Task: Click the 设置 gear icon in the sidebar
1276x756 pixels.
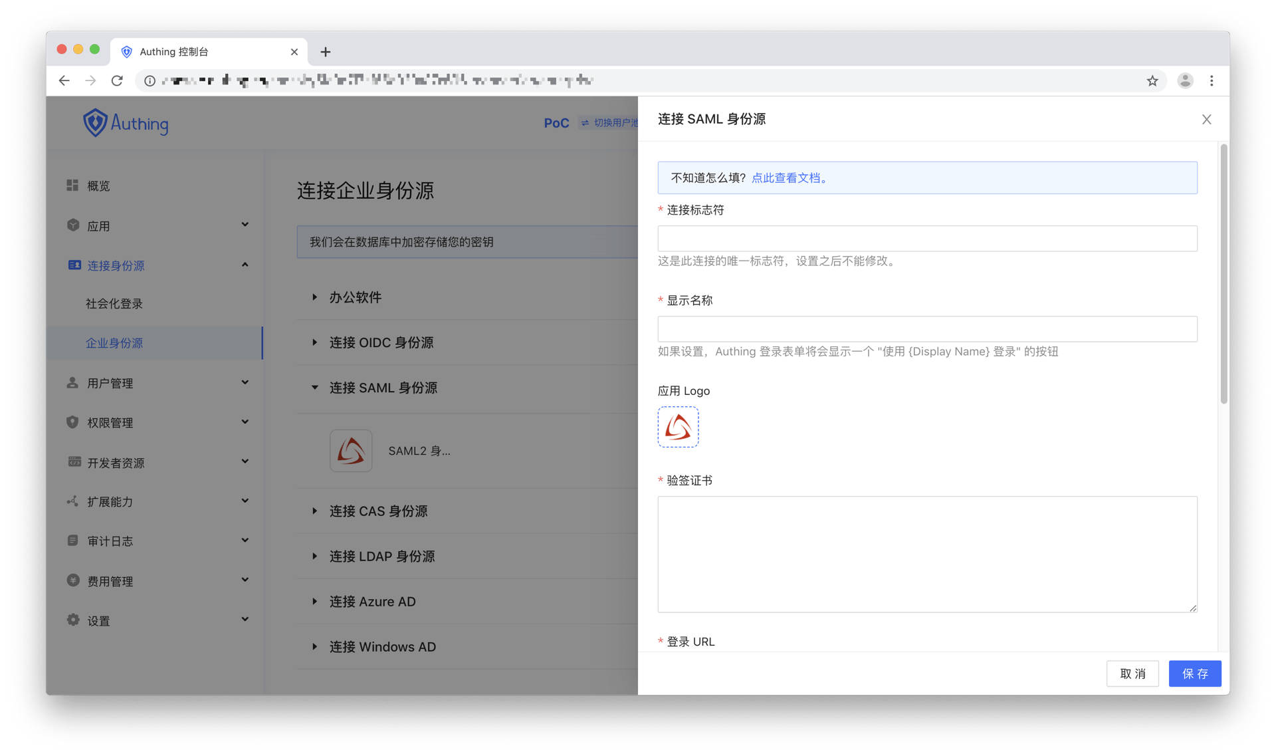Action: pos(73,620)
